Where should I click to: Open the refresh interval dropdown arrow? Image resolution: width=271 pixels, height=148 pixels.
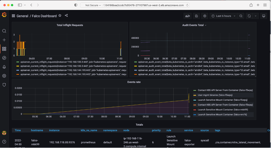[255, 16]
